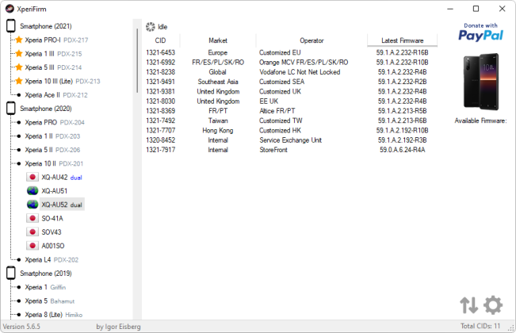The height and width of the screenshot is (333, 516).
Task: Select the SO-41A variant
Action: [x=52, y=219]
